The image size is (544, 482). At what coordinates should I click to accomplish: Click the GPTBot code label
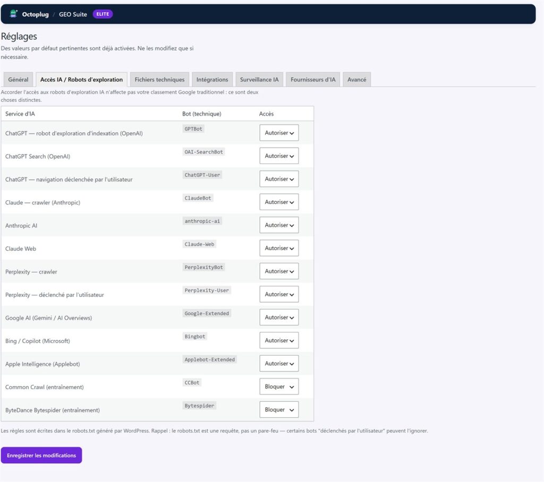click(x=193, y=128)
